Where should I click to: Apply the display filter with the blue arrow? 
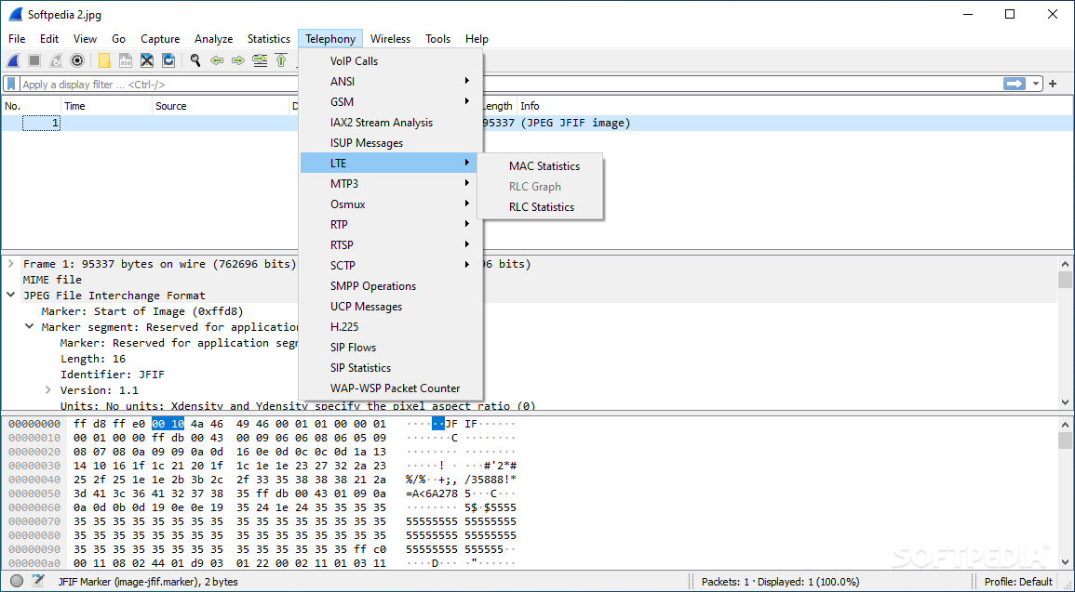coord(1014,84)
